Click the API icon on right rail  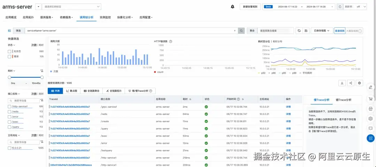[x=370, y=109]
